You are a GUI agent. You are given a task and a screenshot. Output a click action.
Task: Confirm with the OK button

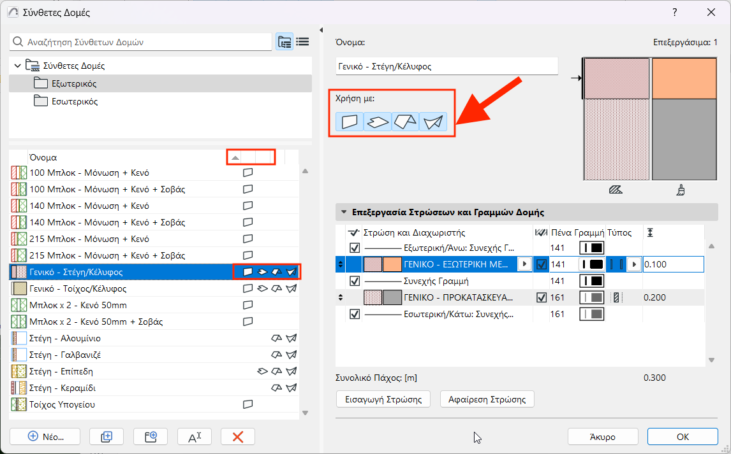pyautogui.click(x=683, y=437)
